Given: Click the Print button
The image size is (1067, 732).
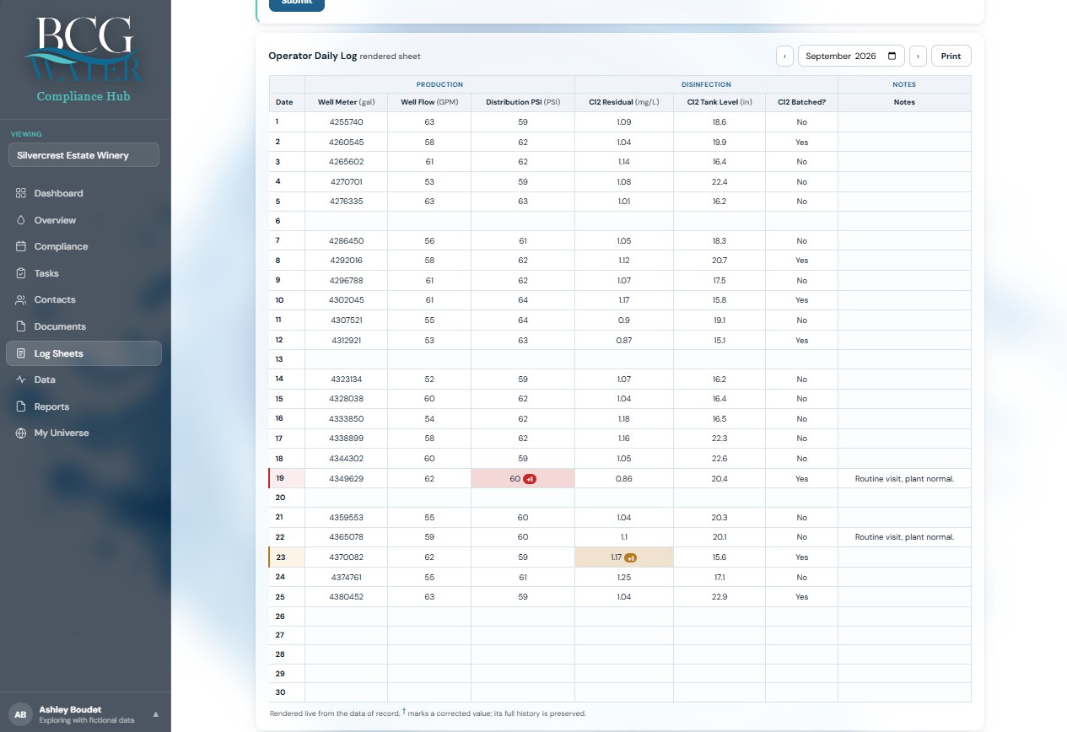Looking at the screenshot, I should 951,57.
